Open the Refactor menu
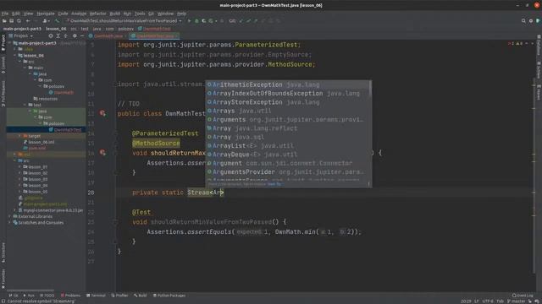This screenshot has width=542, height=304. (98, 14)
